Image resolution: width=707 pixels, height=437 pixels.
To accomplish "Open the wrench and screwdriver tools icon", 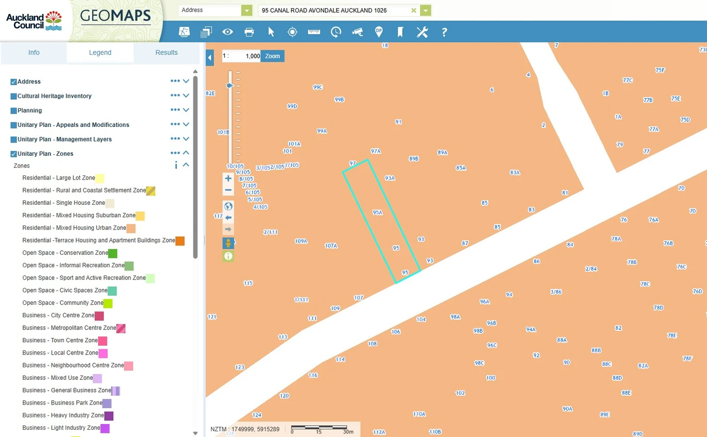I will pos(422,32).
